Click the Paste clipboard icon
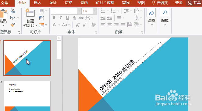 pyautogui.click(x=4, y=14)
